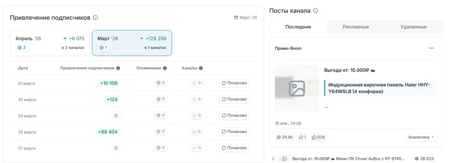Click info icon in Привлечение подписчиков column header
Image resolution: width=460 pixels, height=163 pixels.
click(x=118, y=68)
